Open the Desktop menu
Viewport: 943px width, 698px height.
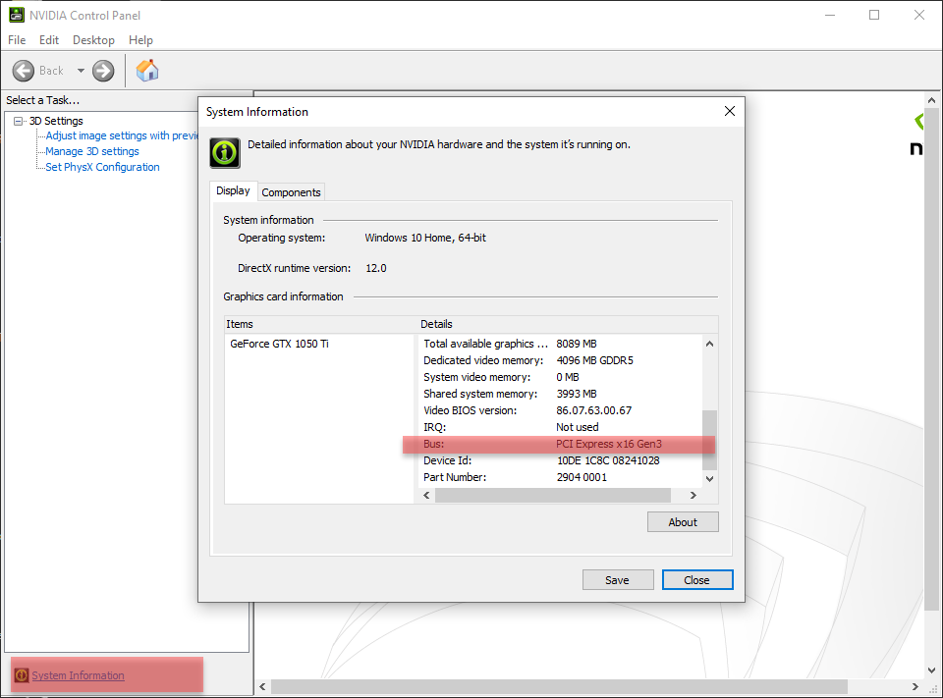click(93, 40)
